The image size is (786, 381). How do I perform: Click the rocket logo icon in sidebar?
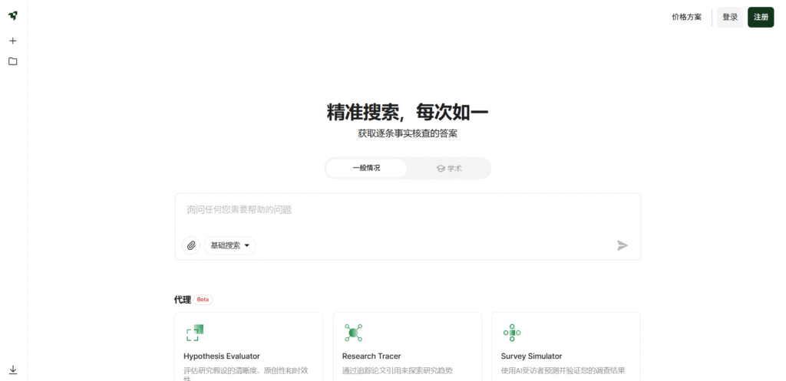tap(13, 16)
